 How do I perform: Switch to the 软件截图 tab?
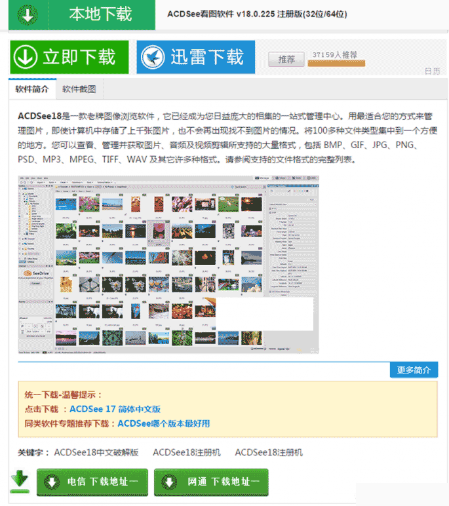click(x=79, y=89)
